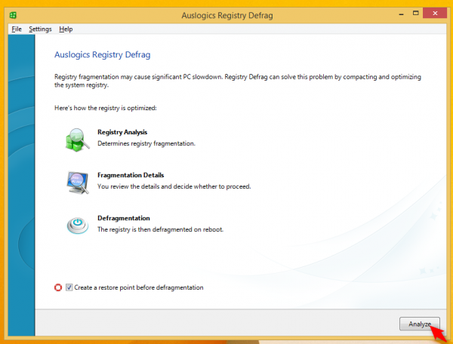Click 'Create a restore point before defragmentation' label

click(139, 287)
